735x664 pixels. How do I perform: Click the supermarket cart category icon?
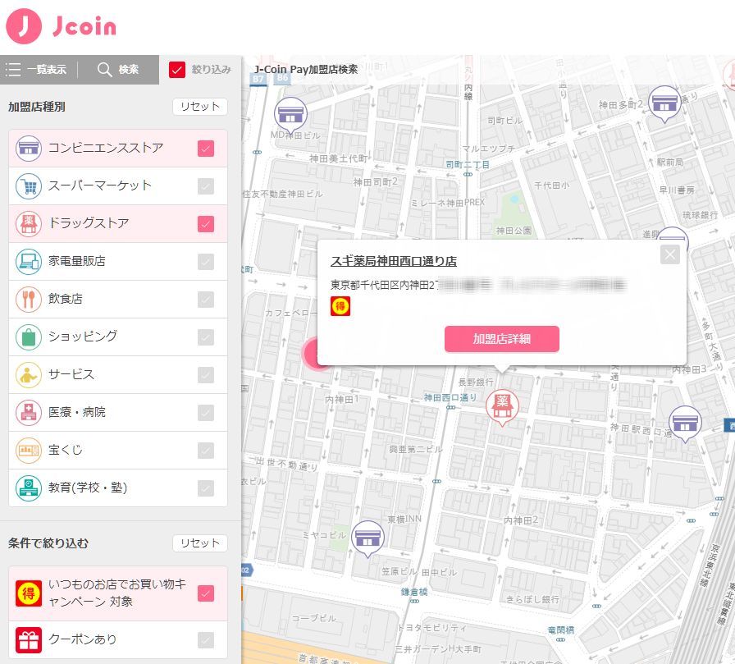(29, 186)
